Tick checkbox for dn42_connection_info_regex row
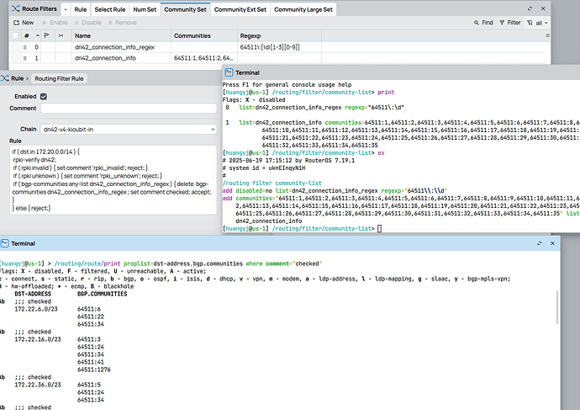The image size is (580, 410). 15,47
